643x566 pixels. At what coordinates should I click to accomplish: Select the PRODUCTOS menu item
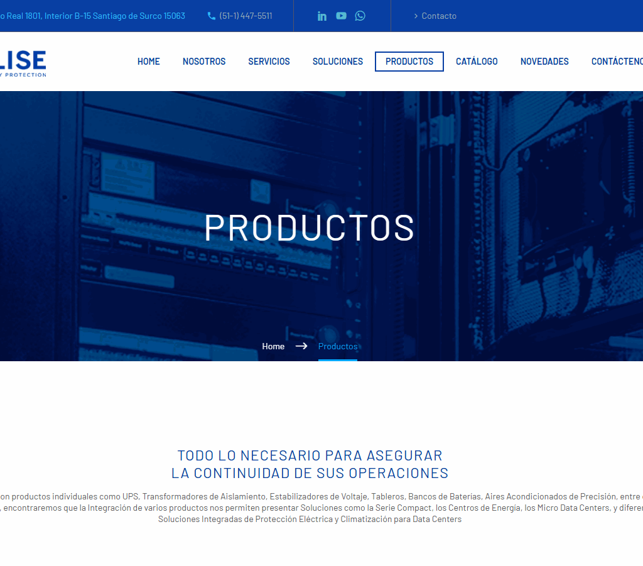409,62
